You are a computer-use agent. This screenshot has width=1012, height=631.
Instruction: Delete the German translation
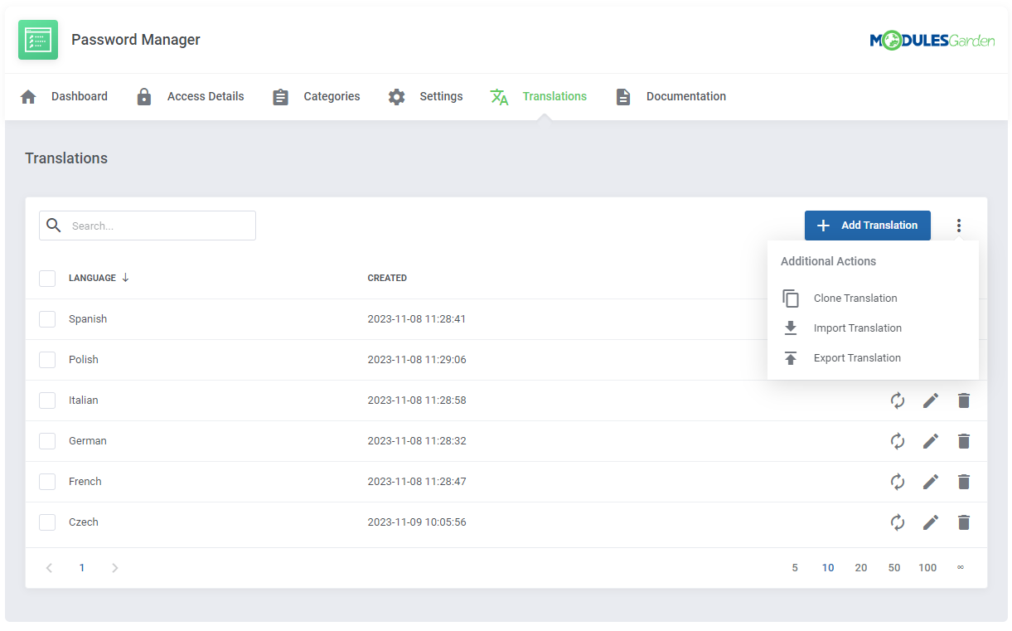[964, 441]
